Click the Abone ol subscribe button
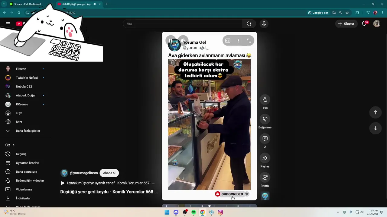Screen dimensions: 387x217 pyautogui.click(x=109, y=173)
